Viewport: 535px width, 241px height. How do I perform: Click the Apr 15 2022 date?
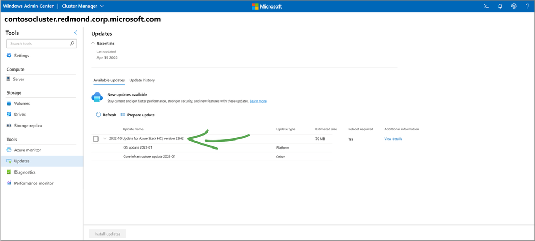point(107,58)
